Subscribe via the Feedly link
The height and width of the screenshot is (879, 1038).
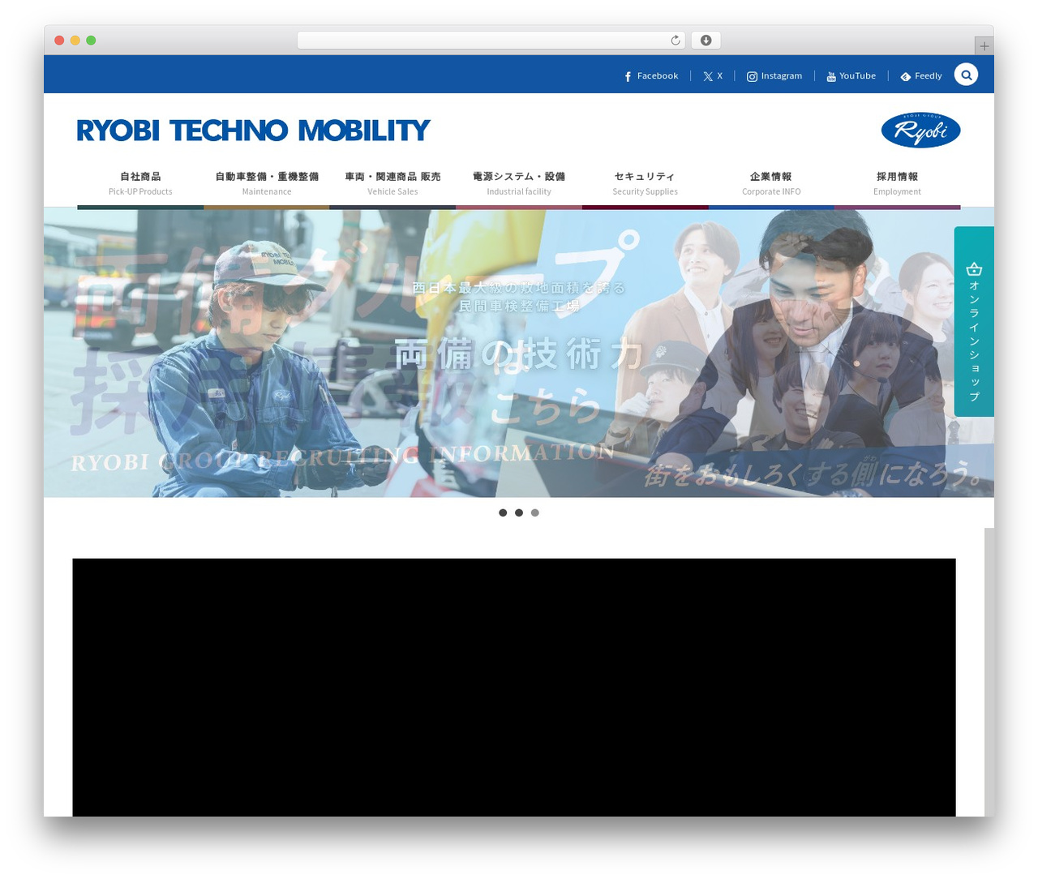[921, 76]
